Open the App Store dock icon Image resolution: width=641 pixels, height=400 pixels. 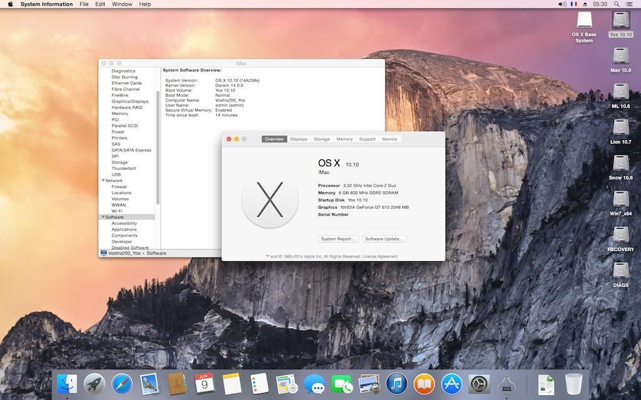[x=451, y=383]
